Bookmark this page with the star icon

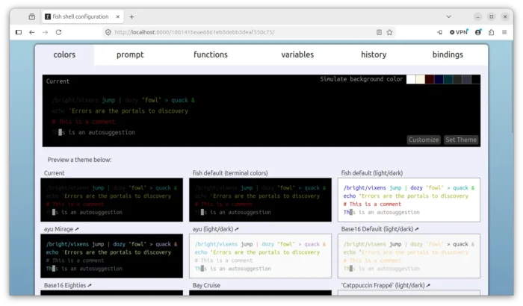(x=389, y=32)
